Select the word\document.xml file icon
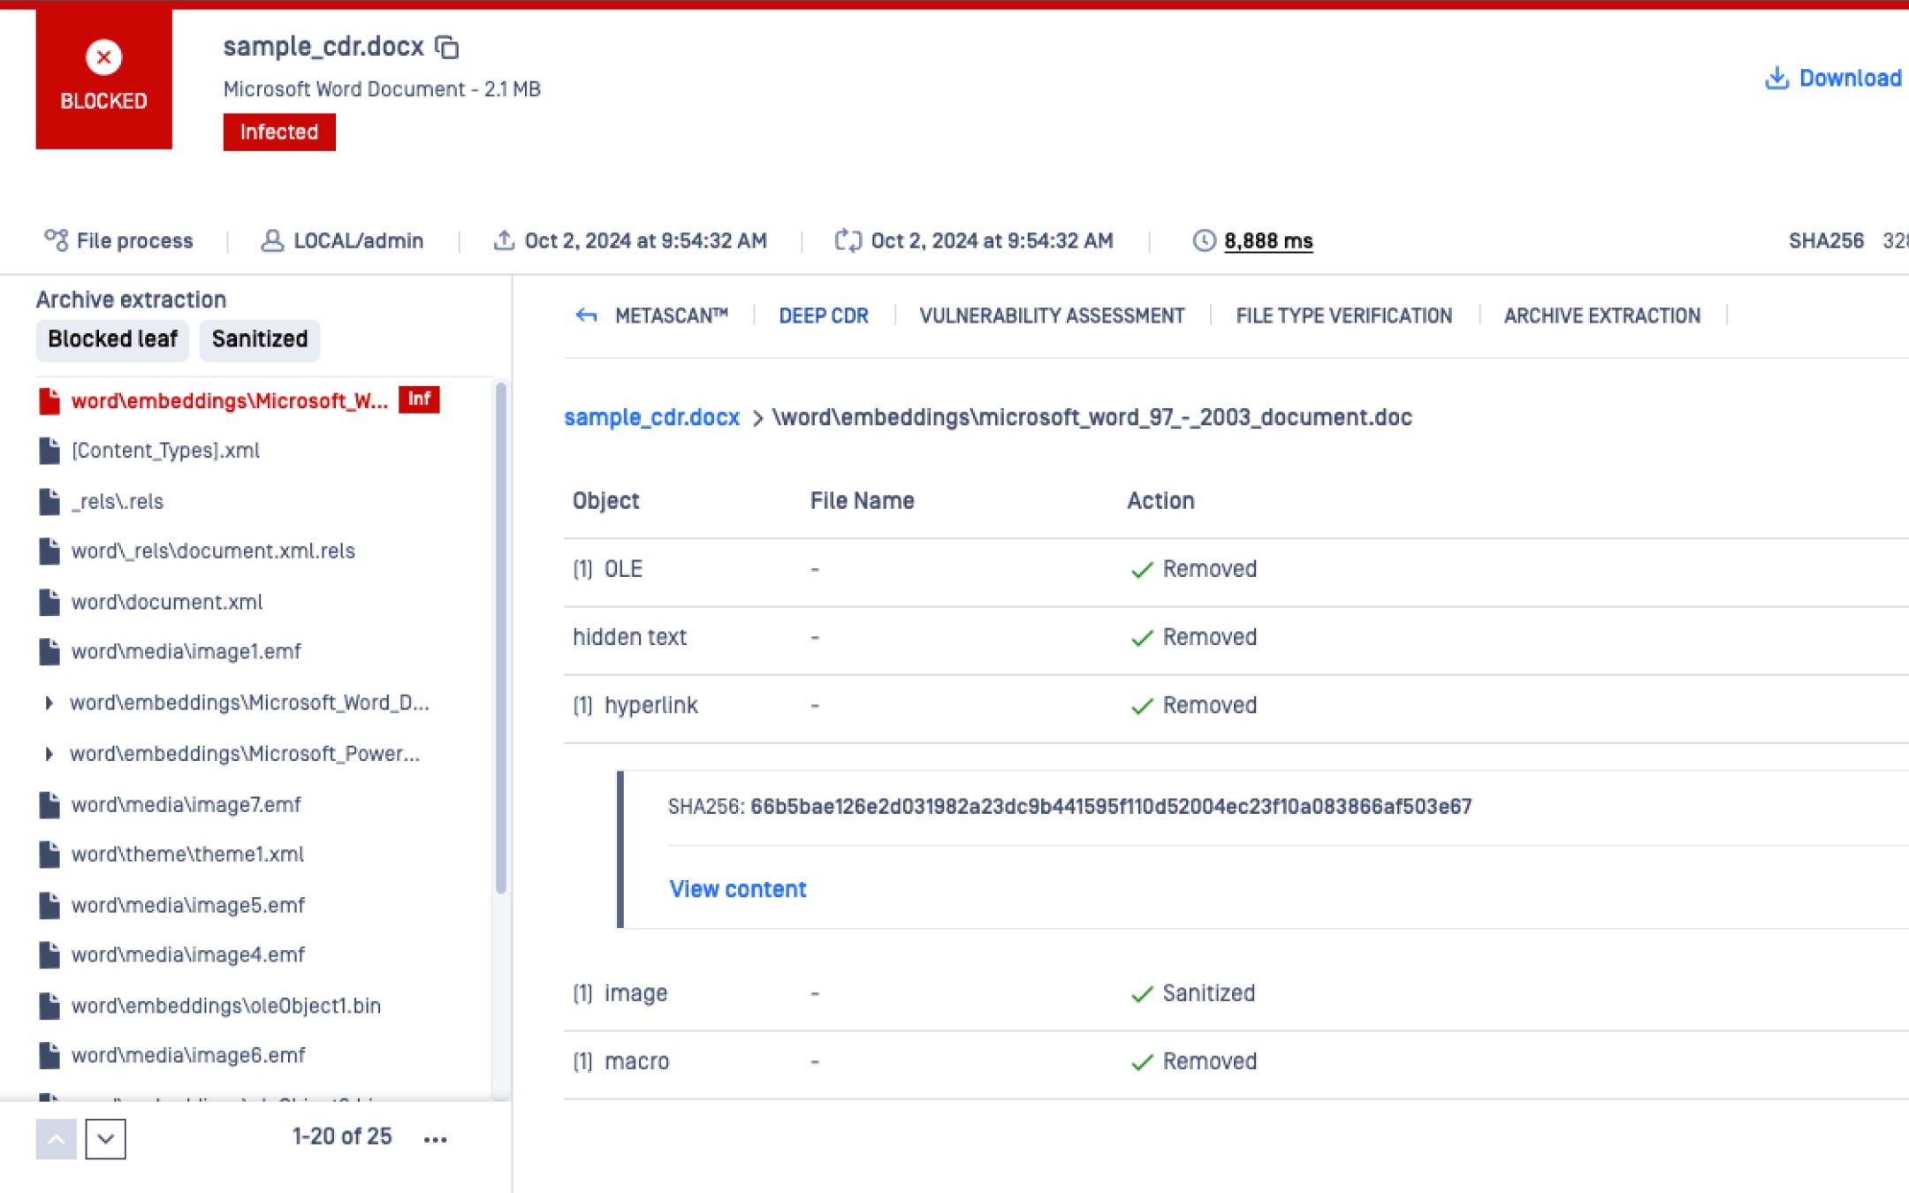1909x1193 pixels. point(49,601)
